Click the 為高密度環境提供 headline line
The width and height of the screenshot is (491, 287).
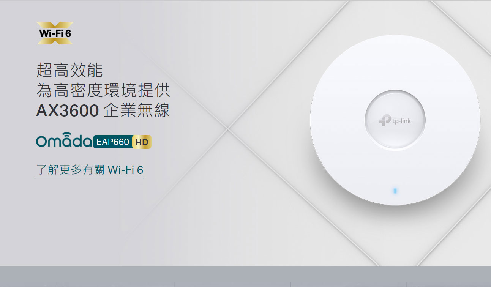pos(103,90)
